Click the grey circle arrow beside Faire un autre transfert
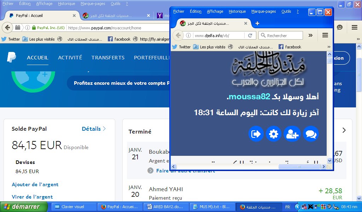The image size is (362, 212). click(x=150, y=171)
